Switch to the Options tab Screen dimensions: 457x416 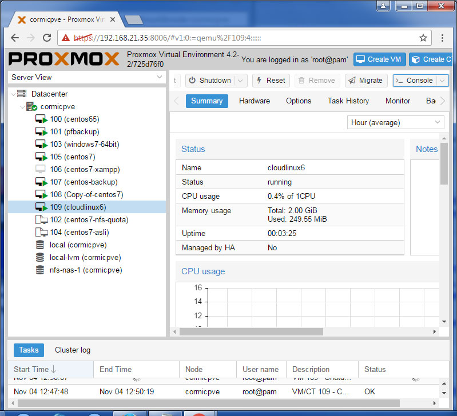299,101
